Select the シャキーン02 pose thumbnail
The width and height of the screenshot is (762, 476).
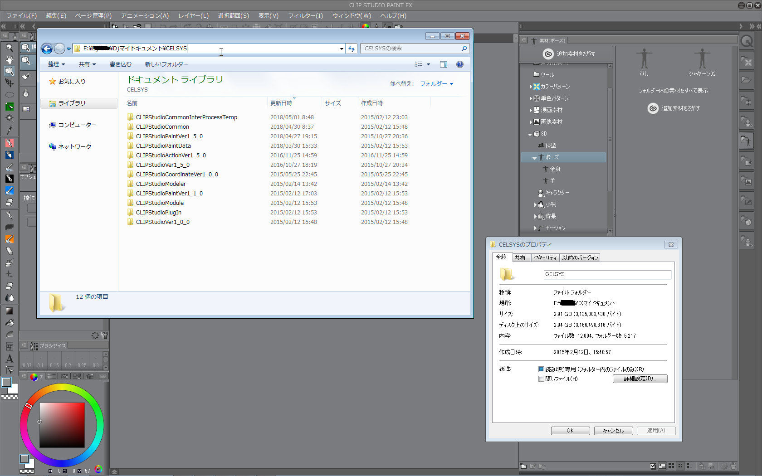point(702,63)
